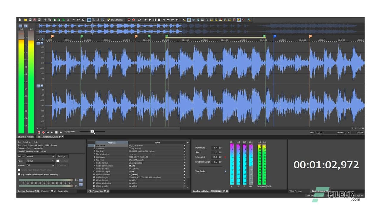Click the Settings button in Record Options

coord(63,156)
